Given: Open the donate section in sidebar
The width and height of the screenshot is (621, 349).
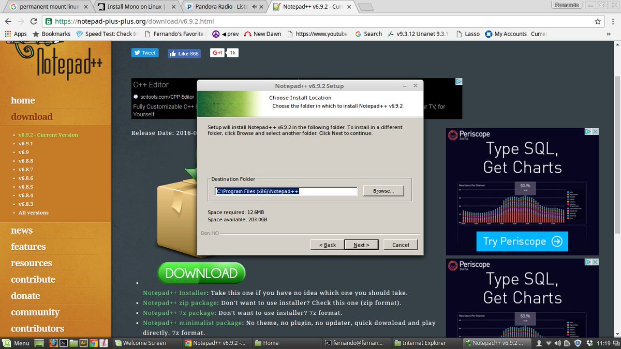Looking at the screenshot, I should 25,296.
